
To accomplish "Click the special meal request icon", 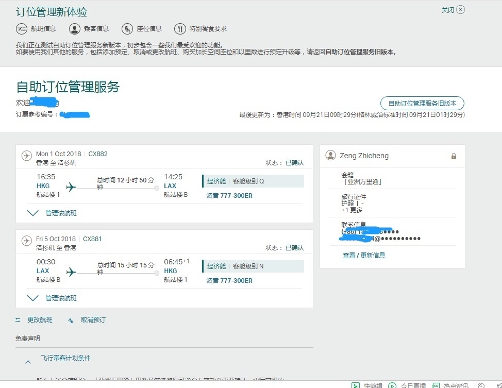I will (180, 29).
